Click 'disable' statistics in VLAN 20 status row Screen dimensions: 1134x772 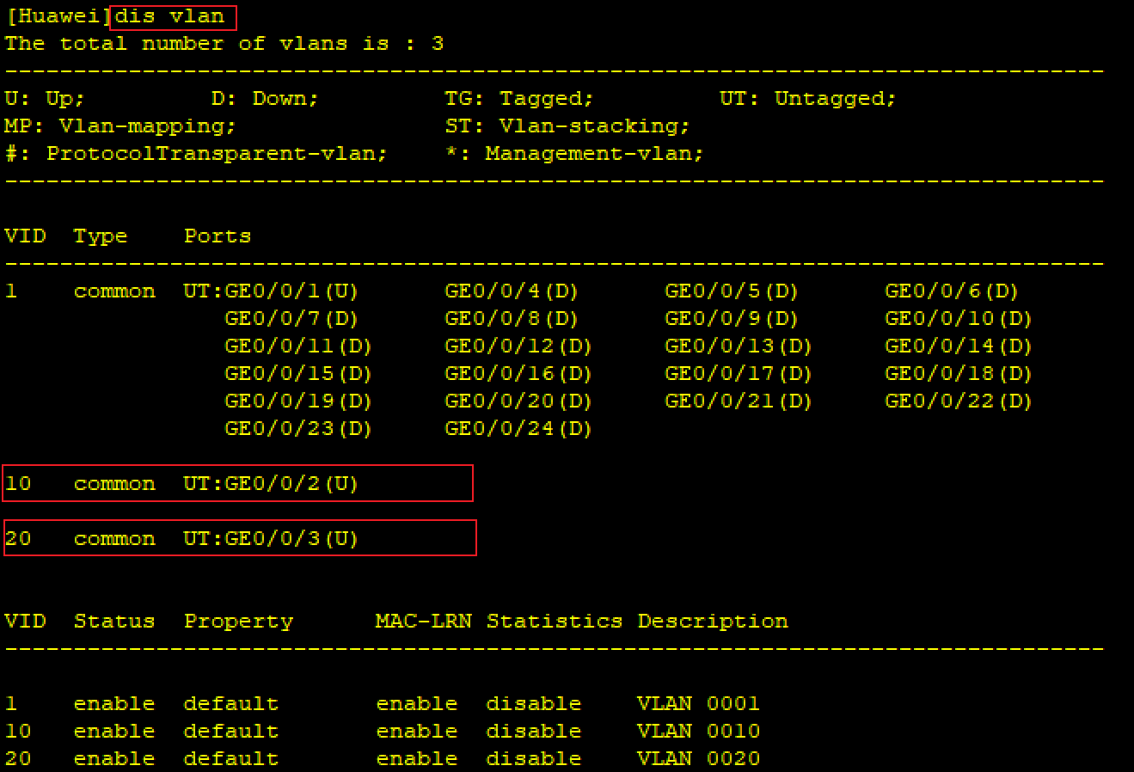point(534,759)
